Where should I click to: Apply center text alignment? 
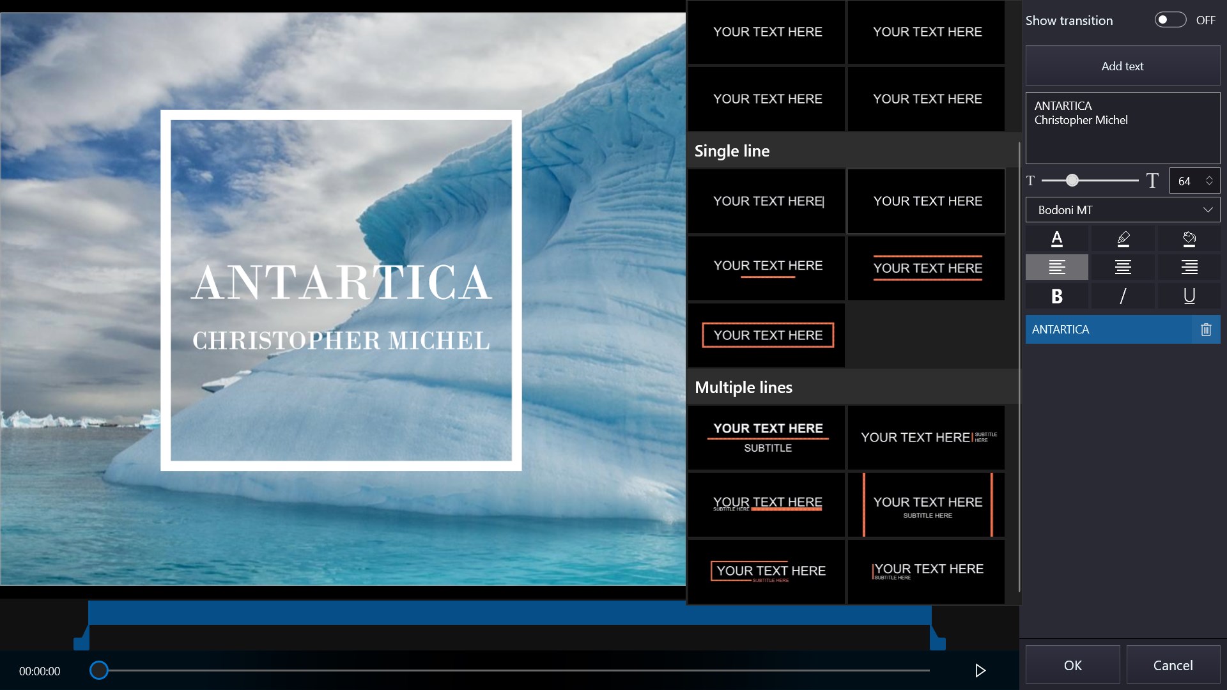(1123, 267)
